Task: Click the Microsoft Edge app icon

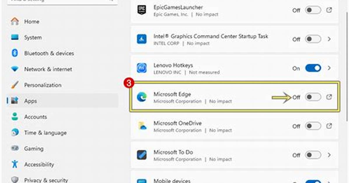Action: tap(142, 97)
